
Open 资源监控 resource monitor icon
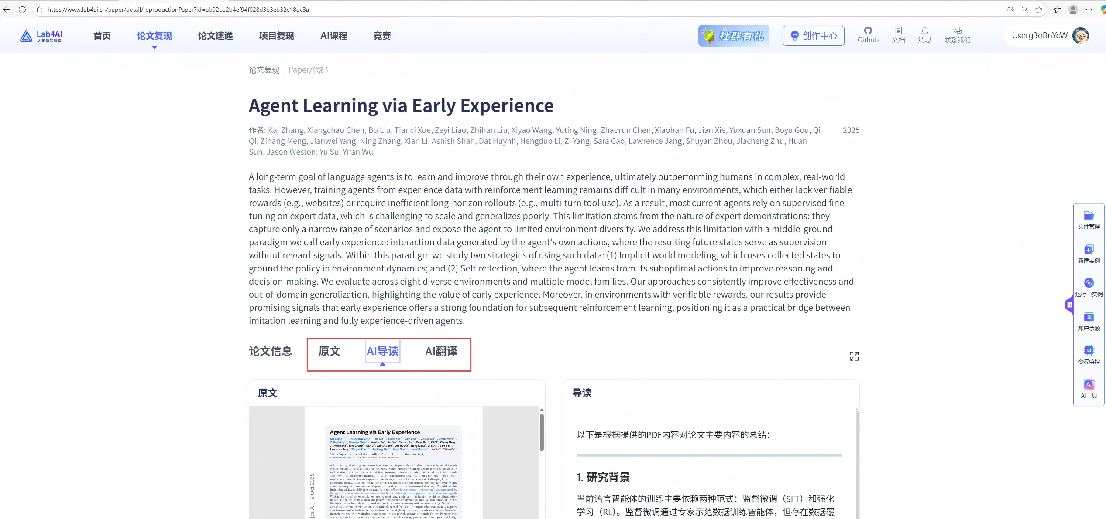[x=1089, y=355]
